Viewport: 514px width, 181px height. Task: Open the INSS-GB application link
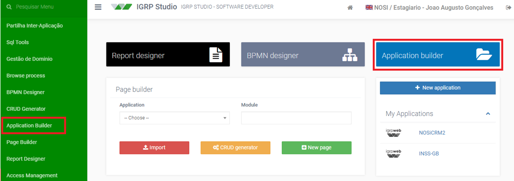(429, 153)
